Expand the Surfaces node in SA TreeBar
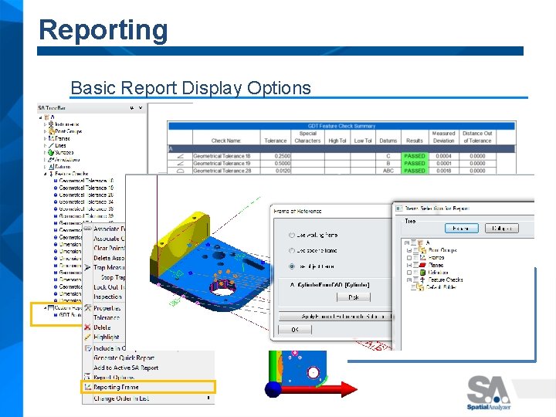The height and width of the screenshot is (417, 556). tap(45, 152)
